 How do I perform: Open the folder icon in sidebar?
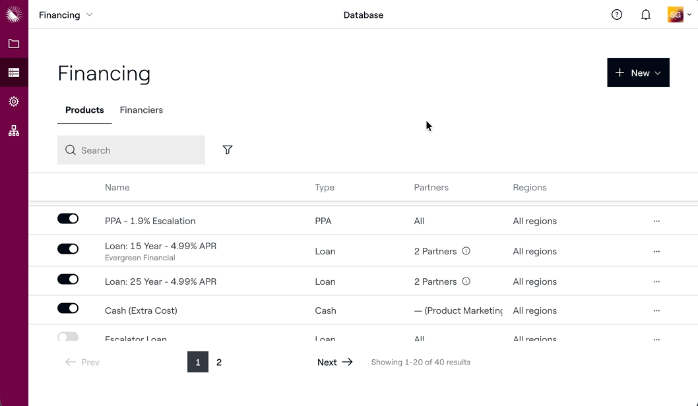click(14, 43)
